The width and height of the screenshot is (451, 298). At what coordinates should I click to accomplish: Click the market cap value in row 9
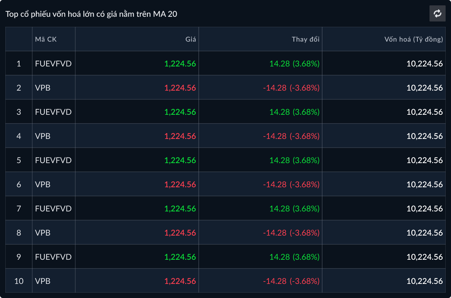[x=424, y=257]
